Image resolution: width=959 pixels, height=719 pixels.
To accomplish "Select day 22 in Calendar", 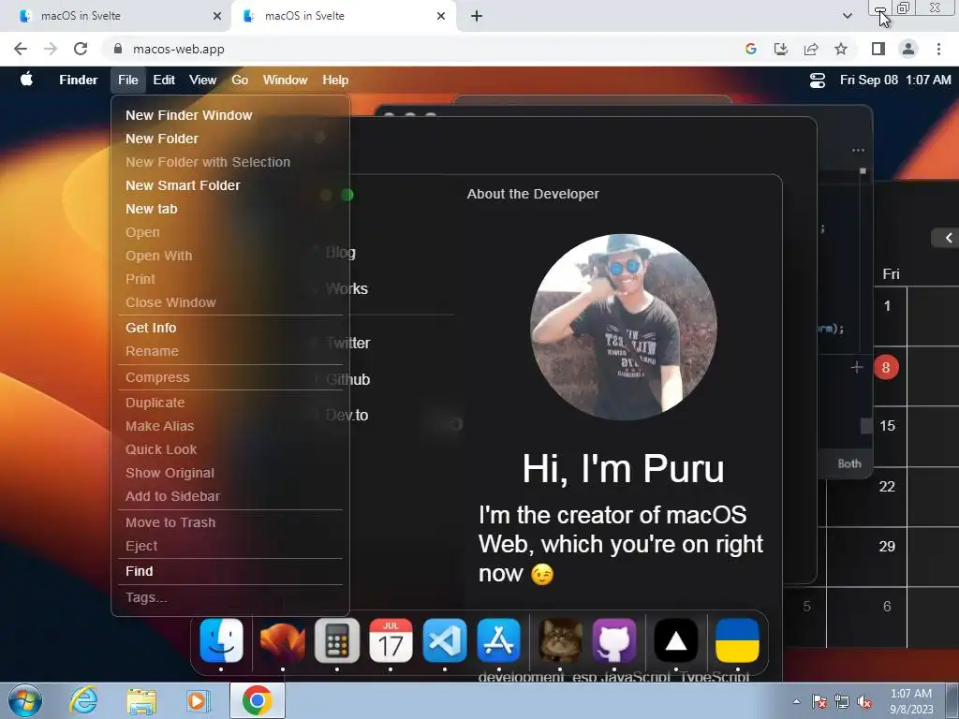I will [x=887, y=486].
